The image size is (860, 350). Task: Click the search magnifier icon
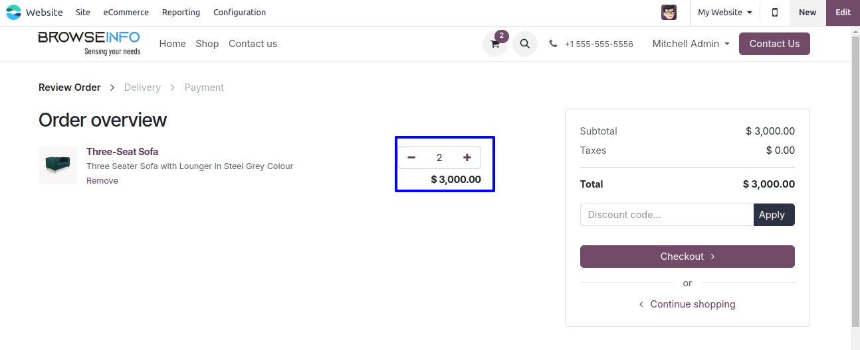(525, 44)
